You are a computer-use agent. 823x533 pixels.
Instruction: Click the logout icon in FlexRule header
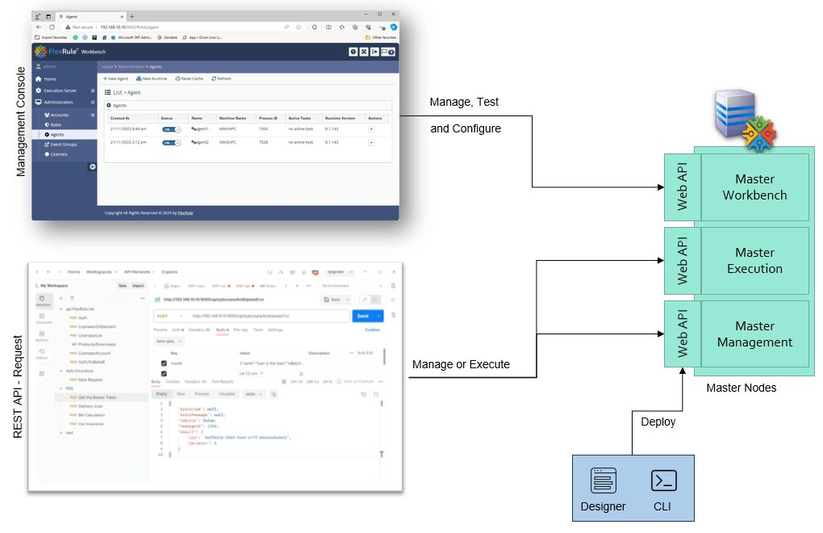click(374, 52)
